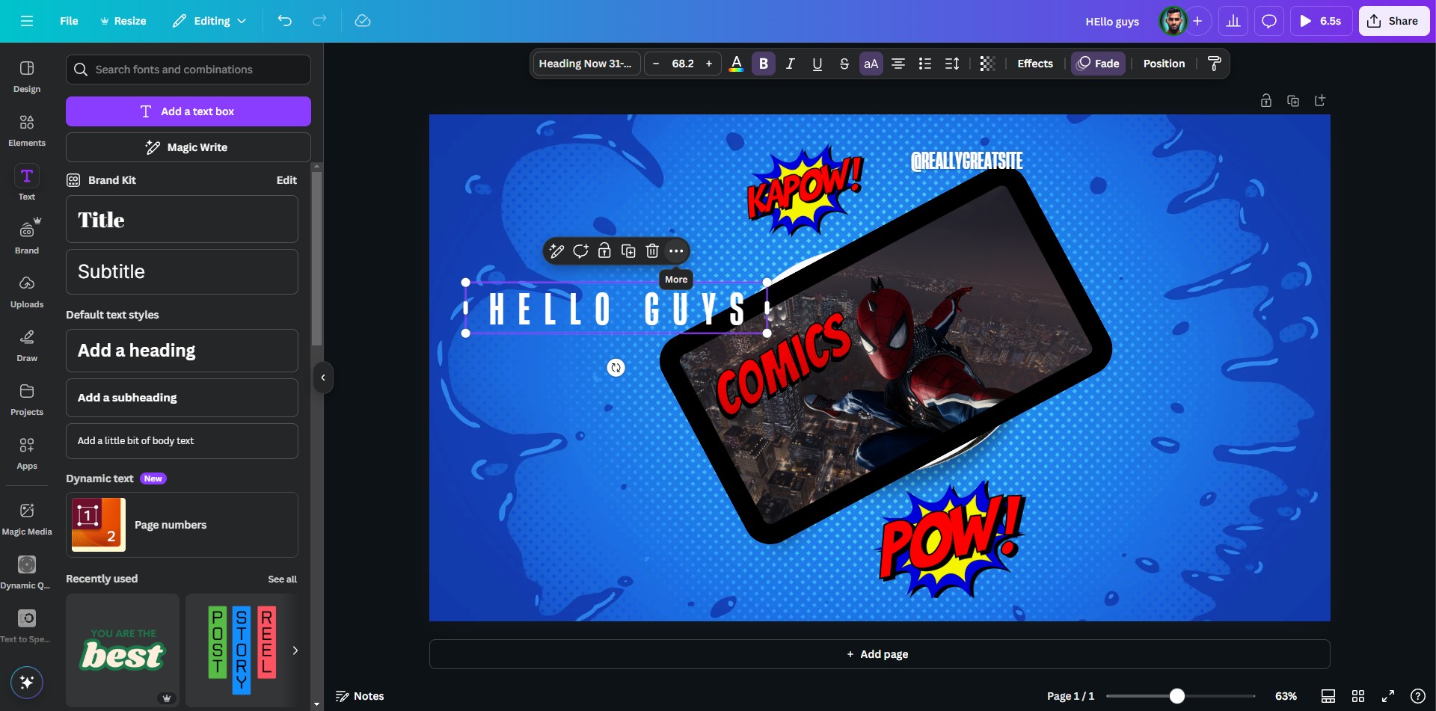Add a collaborator with plus icon
Image resolution: width=1436 pixels, height=711 pixels.
coord(1197,21)
